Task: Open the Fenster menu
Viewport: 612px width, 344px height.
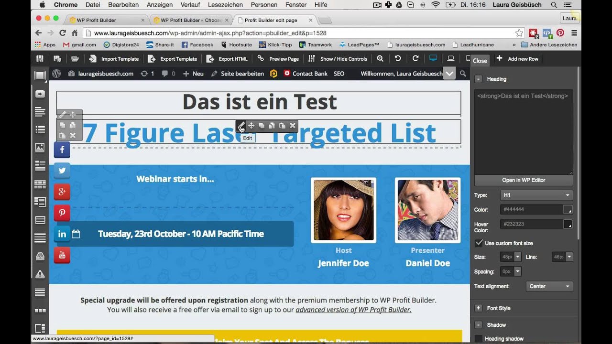Action: (x=295, y=5)
